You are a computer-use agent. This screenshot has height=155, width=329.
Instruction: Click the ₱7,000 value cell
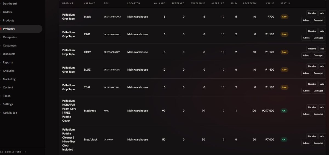270,140
